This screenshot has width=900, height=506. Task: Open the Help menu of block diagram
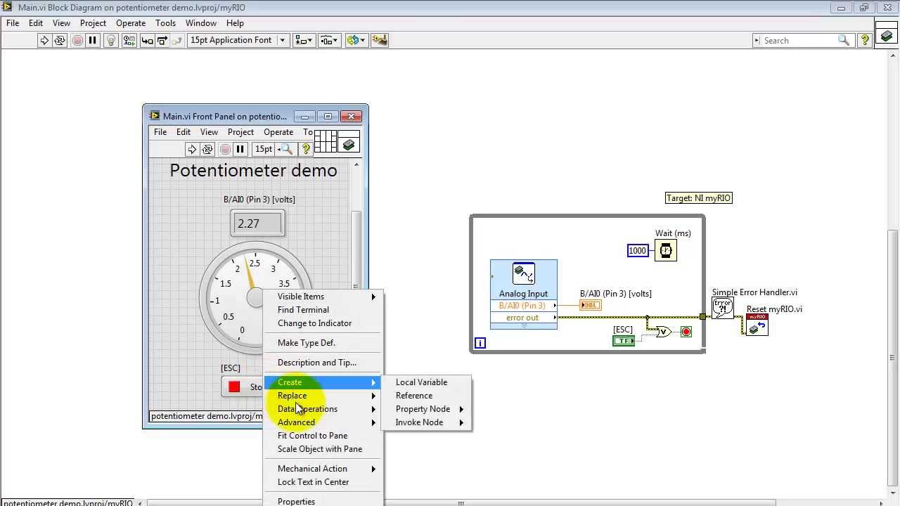pos(235,22)
